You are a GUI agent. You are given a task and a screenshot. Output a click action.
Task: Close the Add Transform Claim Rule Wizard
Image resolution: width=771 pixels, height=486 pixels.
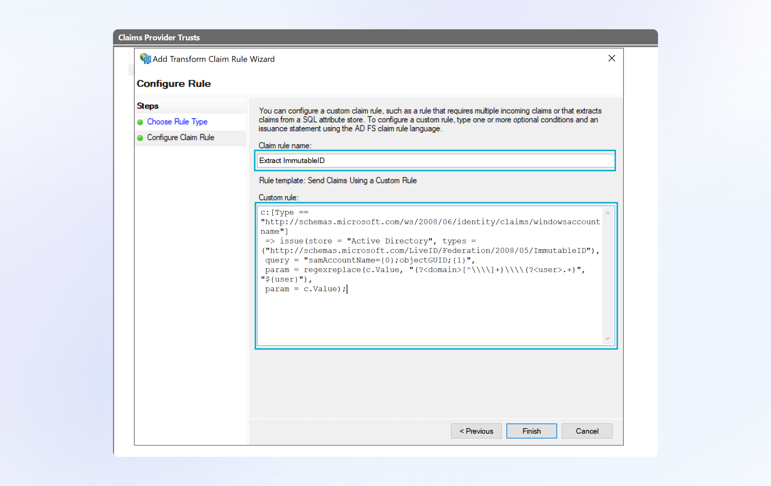pos(612,58)
